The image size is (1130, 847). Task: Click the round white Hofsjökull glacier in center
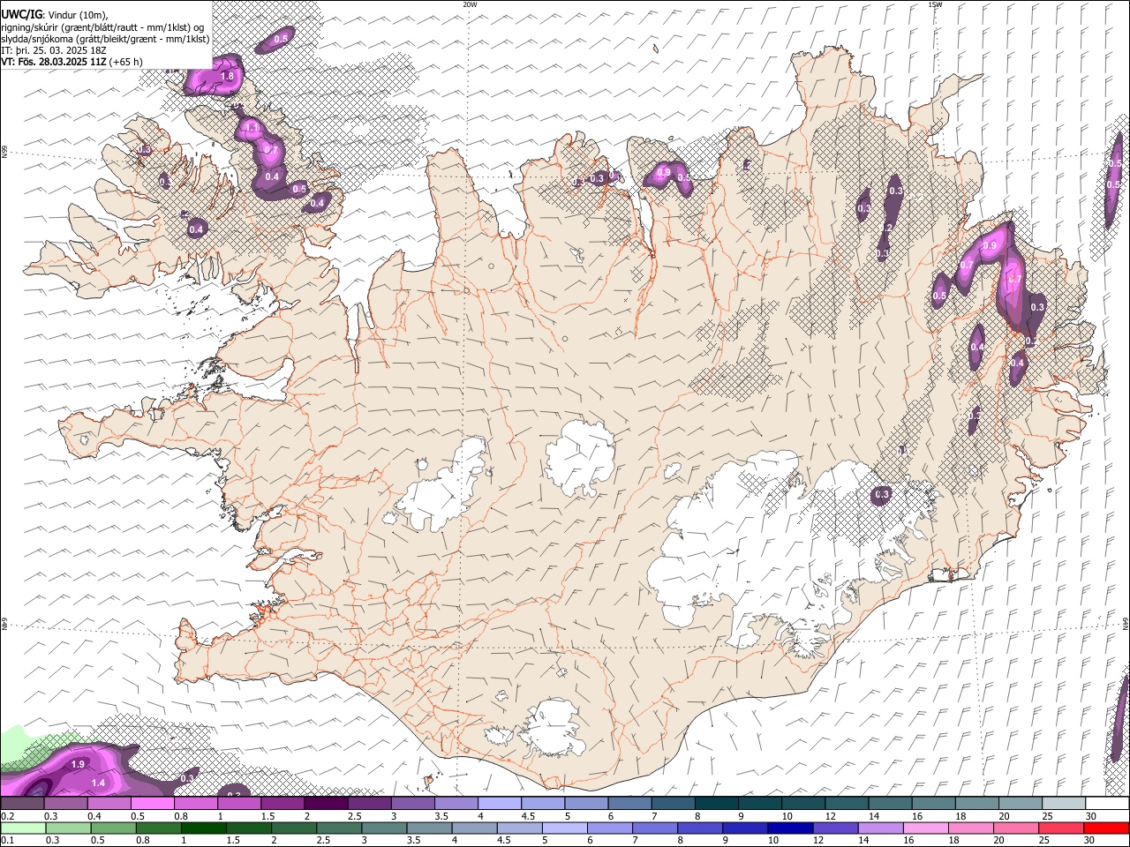pos(581,457)
